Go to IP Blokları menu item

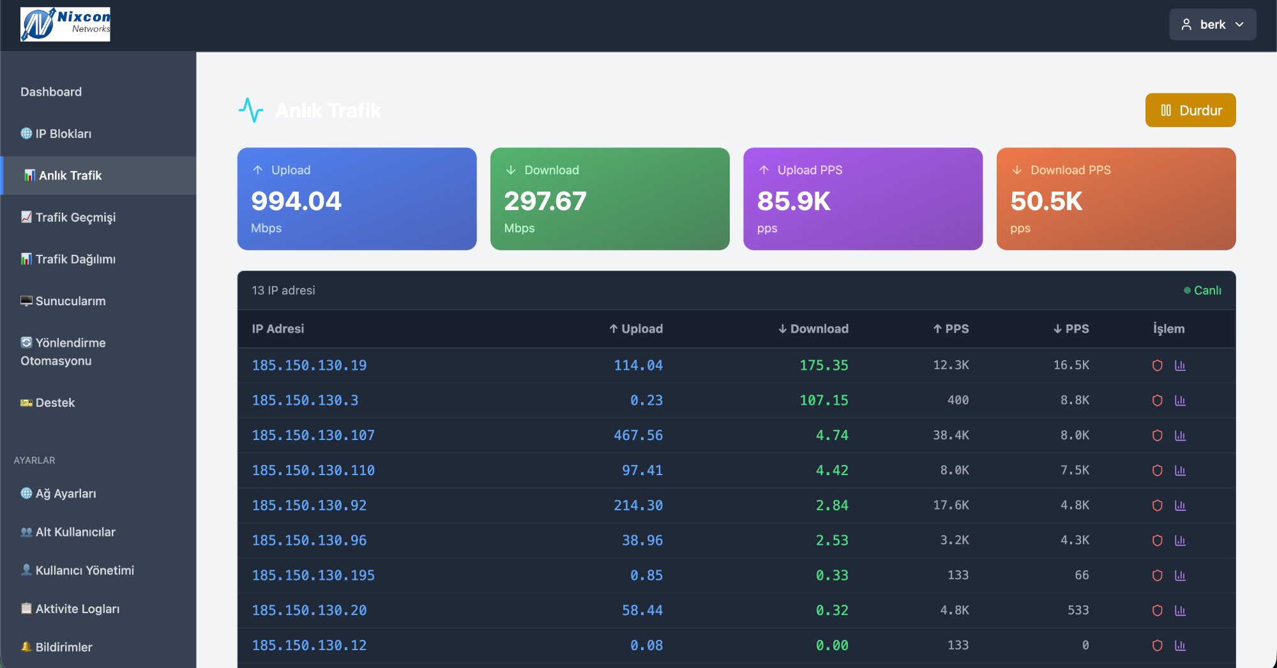tap(63, 133)
